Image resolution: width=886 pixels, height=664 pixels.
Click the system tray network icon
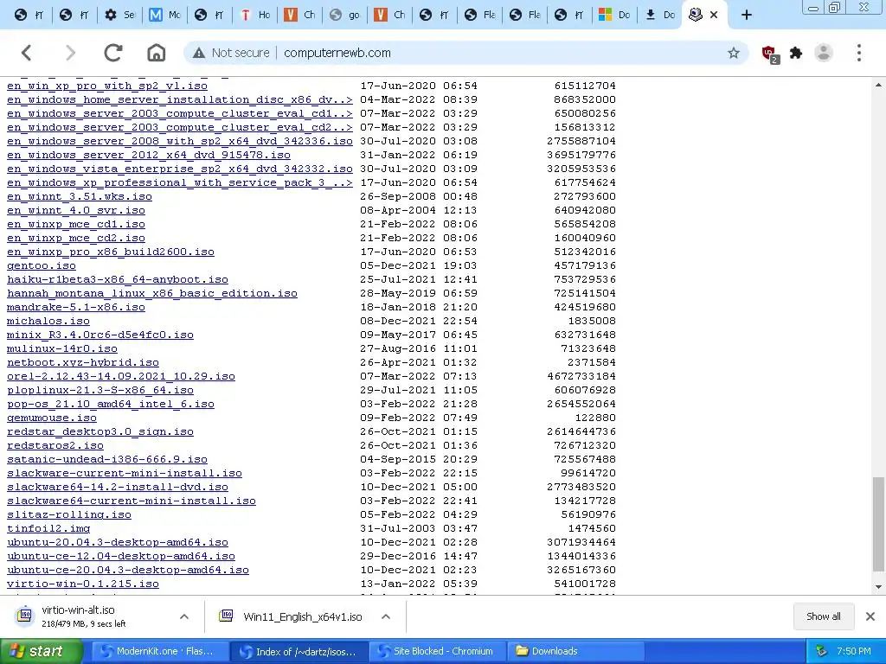point(821,652)
